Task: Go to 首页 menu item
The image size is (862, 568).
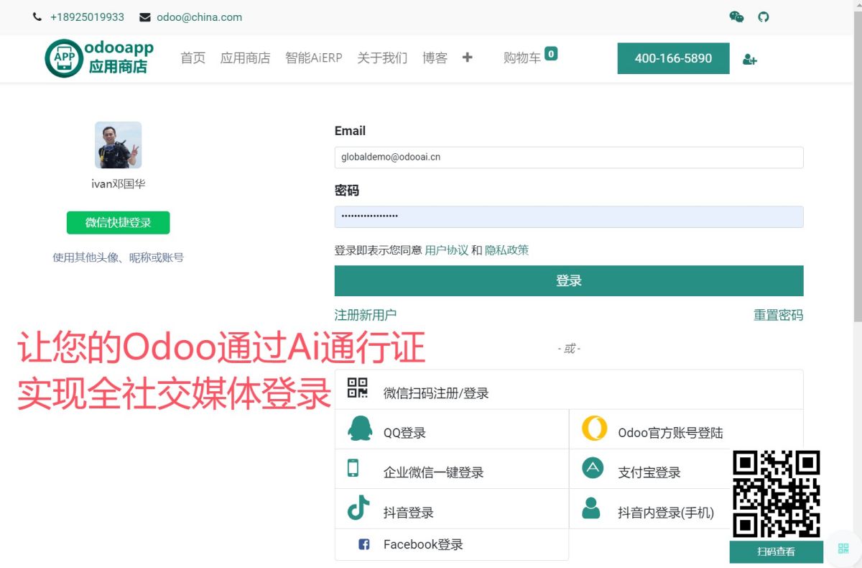Action: click(193, 58)
